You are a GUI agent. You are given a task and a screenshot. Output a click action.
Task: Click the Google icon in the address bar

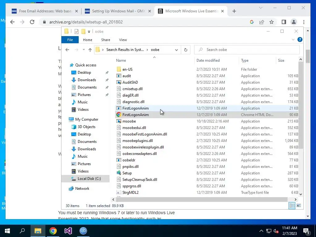[252, 22]
